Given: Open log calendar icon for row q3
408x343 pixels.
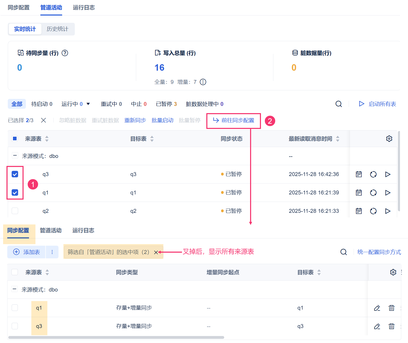Looking at the screenshot, I should [359, 174].
